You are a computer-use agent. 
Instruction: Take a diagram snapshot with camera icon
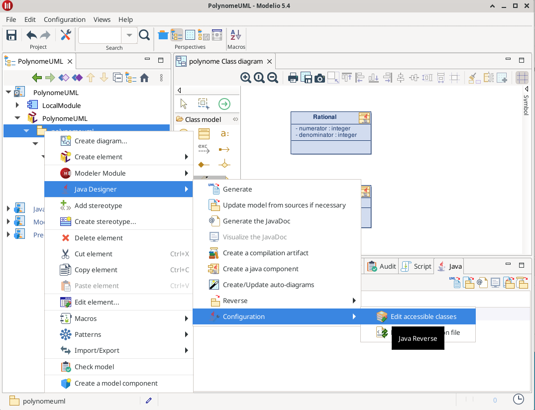pyautogui.click(x=320, y=78)
